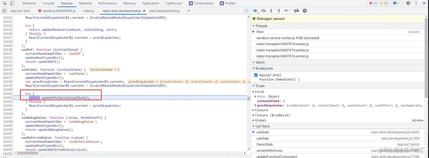
Task: Show the file navigator sidebar
Action: click(x=4, y=11)
